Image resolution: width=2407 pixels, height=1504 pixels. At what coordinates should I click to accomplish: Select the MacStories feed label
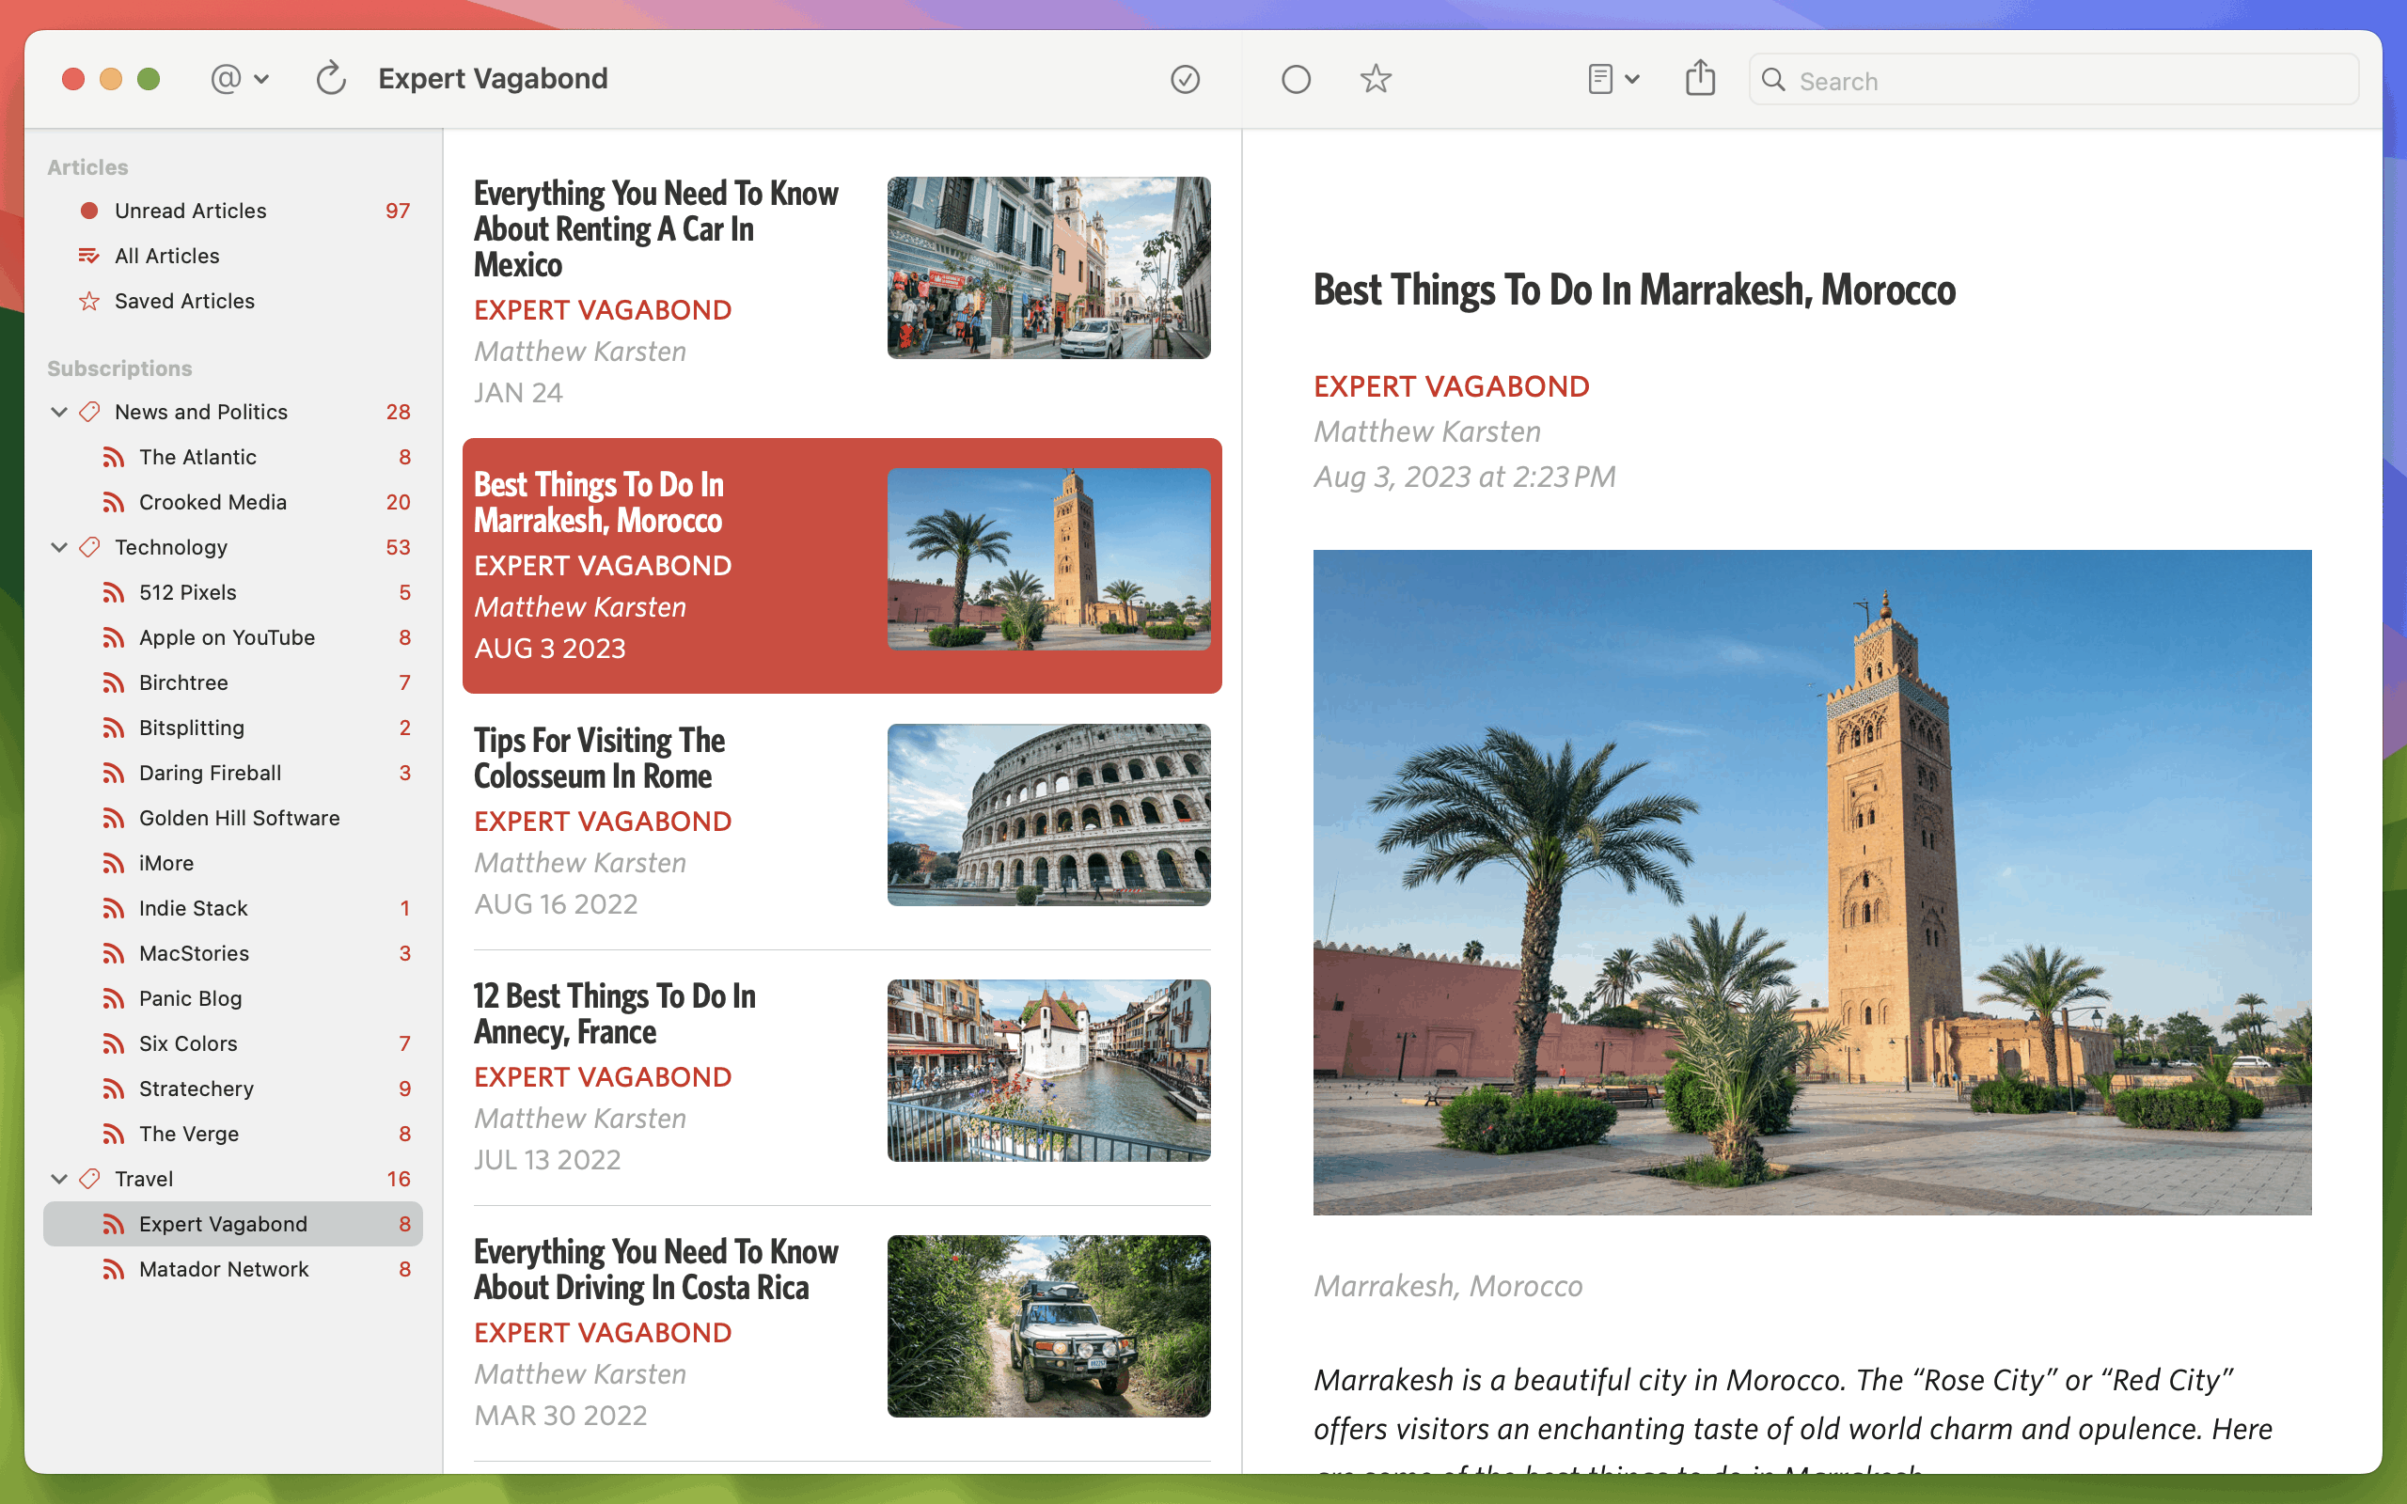[194, 954]
